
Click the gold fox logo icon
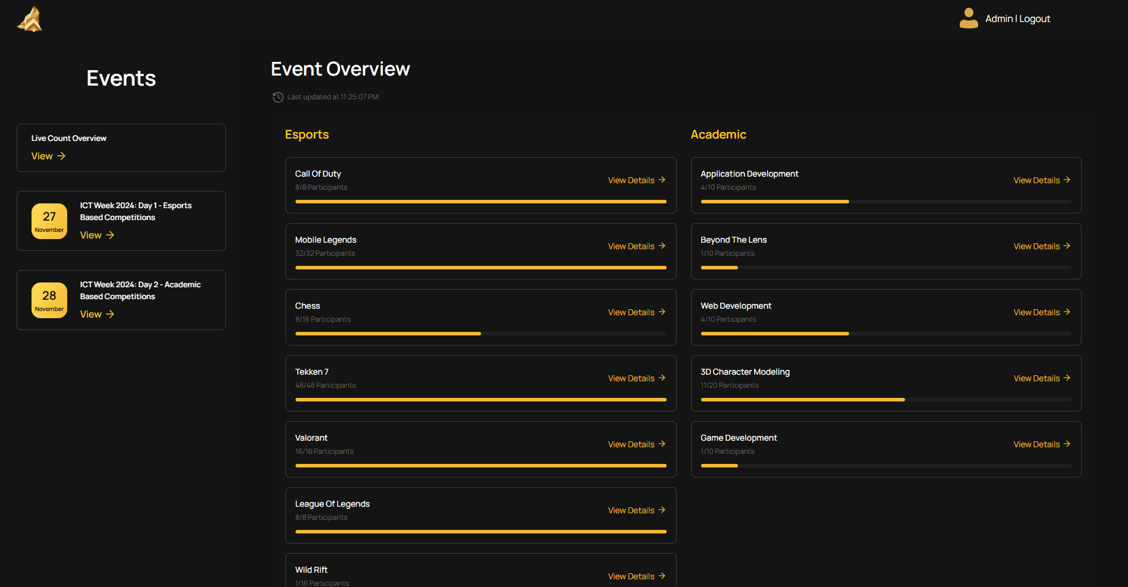(x=30, y=19)
